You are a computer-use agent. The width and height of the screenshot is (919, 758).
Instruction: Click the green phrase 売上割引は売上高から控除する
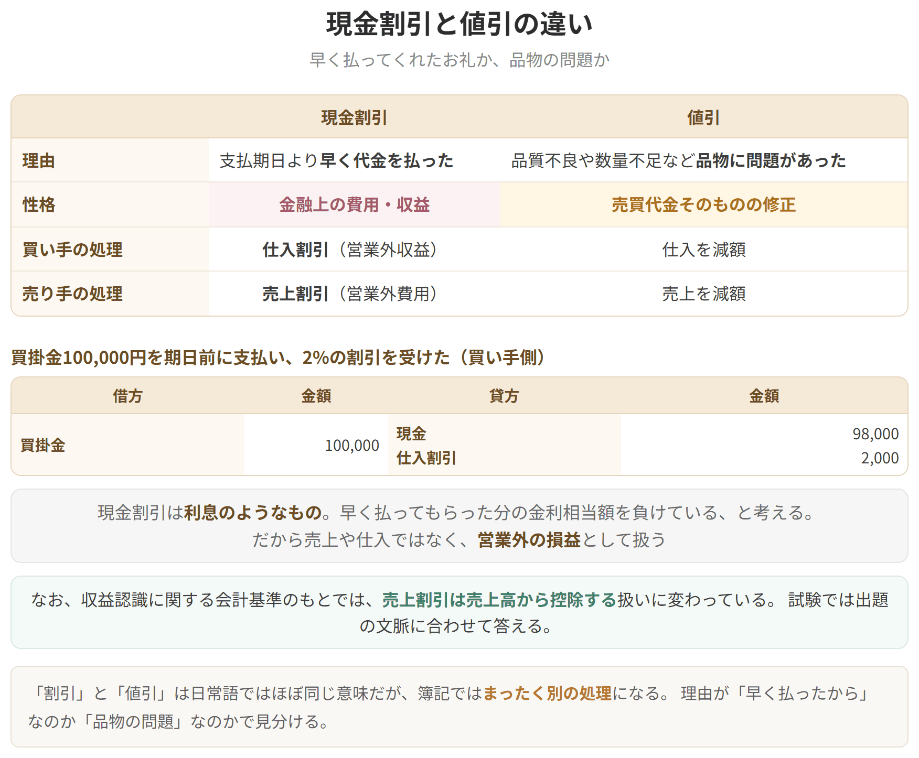click(499, 600)
